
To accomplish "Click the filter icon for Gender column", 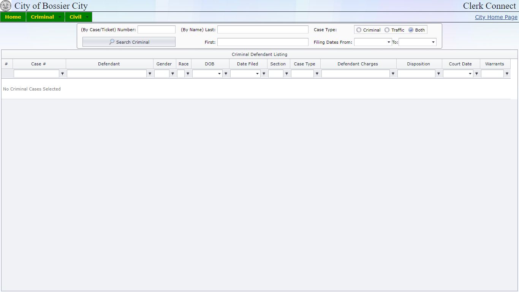I will 172,74.
